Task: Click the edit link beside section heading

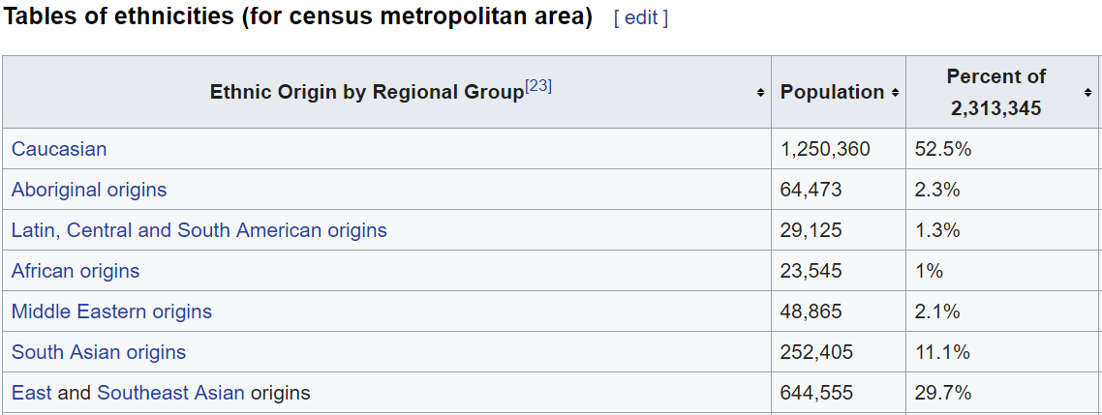Action: [641, 18]
